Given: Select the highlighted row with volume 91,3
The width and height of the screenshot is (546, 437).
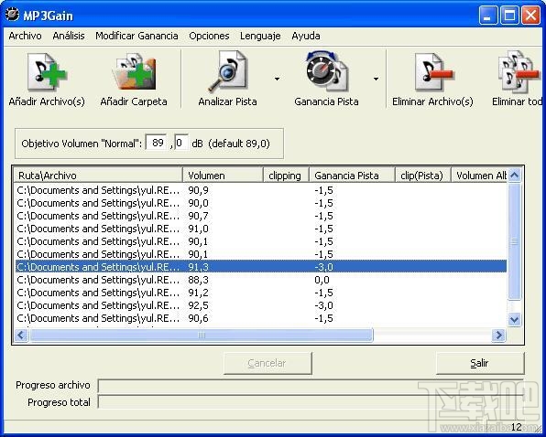Looking at the screenshot, I should click(x=261, y=267).
